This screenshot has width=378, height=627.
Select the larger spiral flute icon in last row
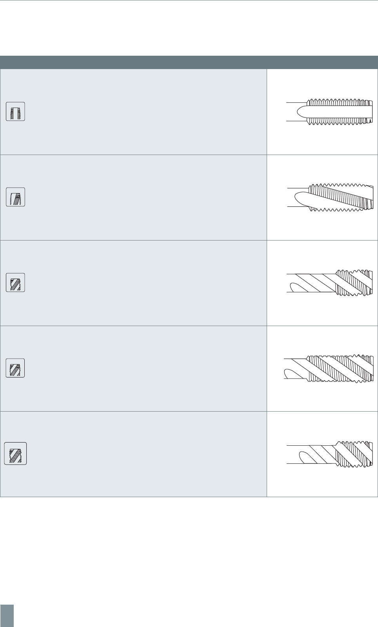coord(16,454)
